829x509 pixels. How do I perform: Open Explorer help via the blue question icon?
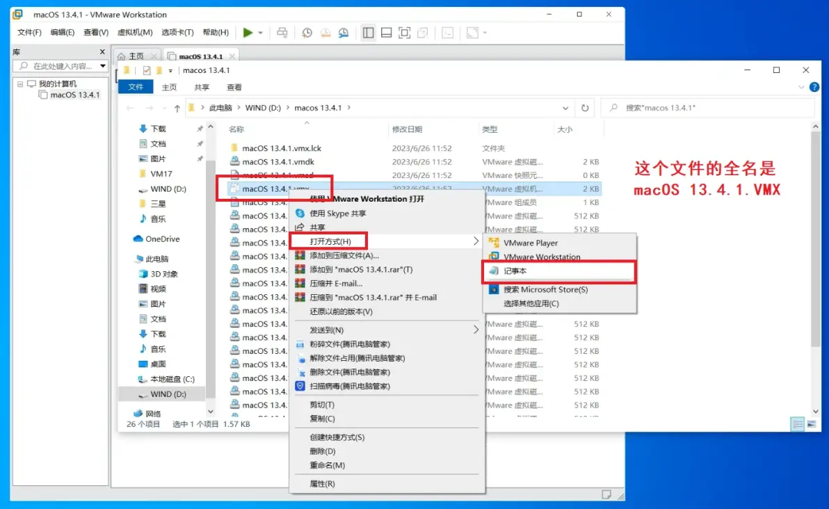point(814,87)
